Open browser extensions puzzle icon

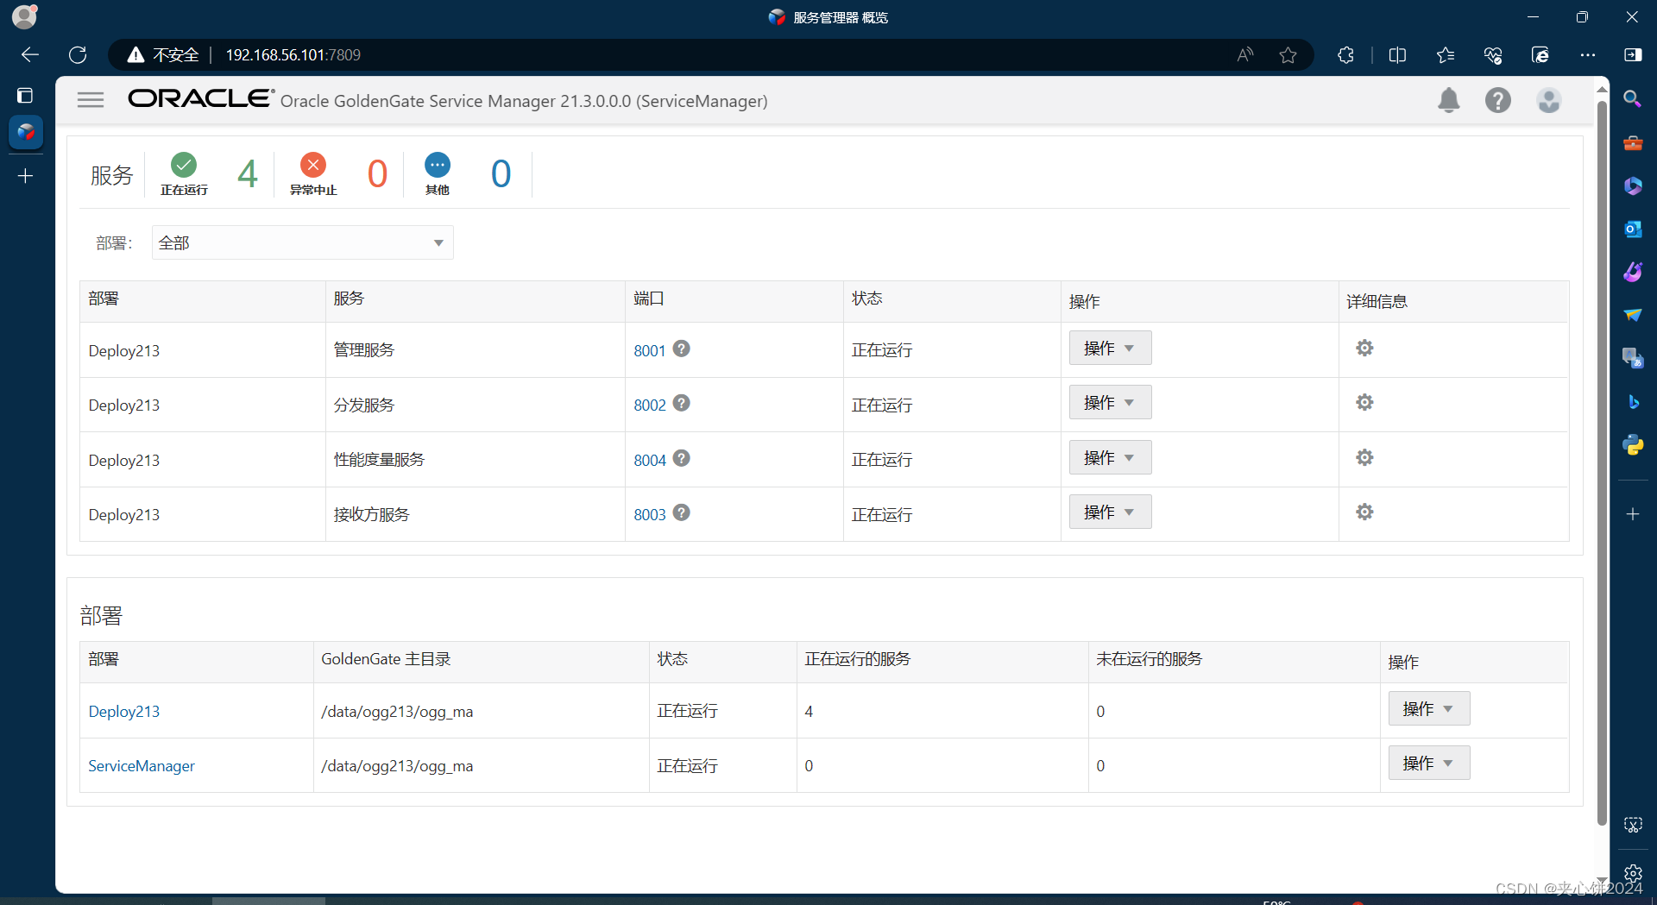click(x=1346, y=55)
